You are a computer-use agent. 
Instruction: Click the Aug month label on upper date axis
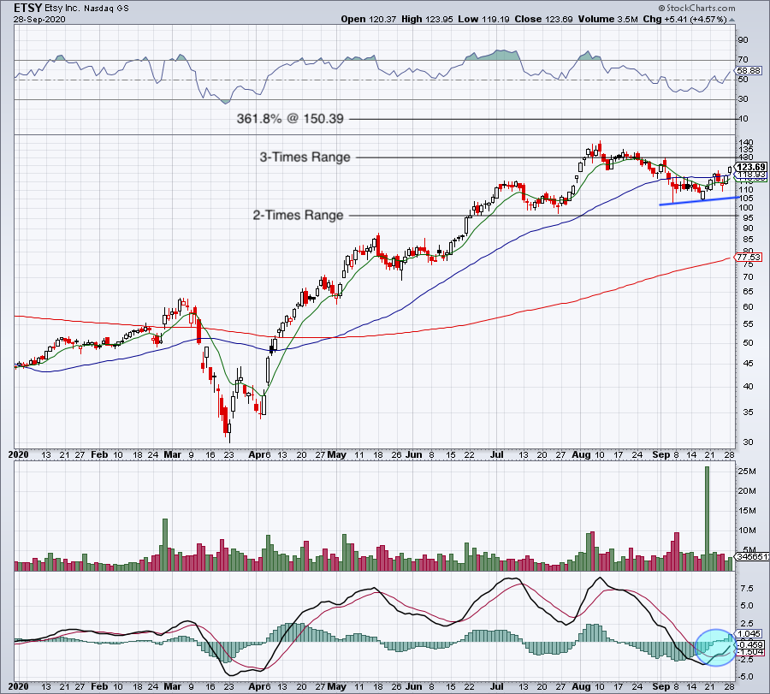[x=582, y=454]
